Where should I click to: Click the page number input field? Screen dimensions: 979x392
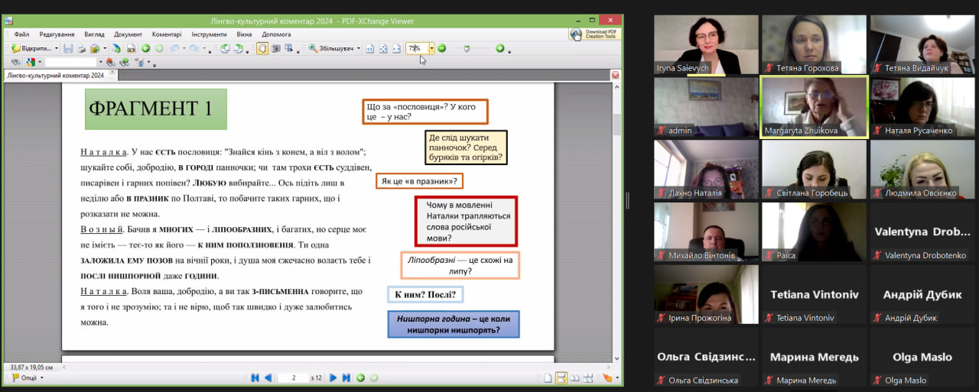[x=294, y=377]
